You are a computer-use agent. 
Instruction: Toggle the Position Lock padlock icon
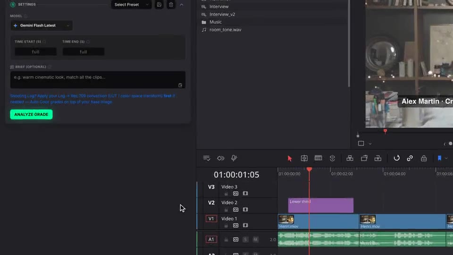tap(424, 158)
